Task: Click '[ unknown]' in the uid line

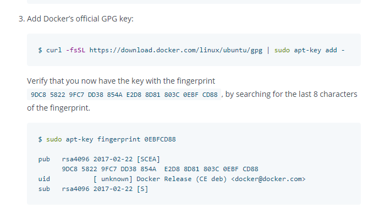Action: pyautogui.click(x=113, y=179)
